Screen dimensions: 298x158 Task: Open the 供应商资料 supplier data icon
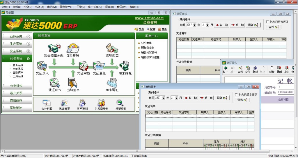tap(102, 103)
